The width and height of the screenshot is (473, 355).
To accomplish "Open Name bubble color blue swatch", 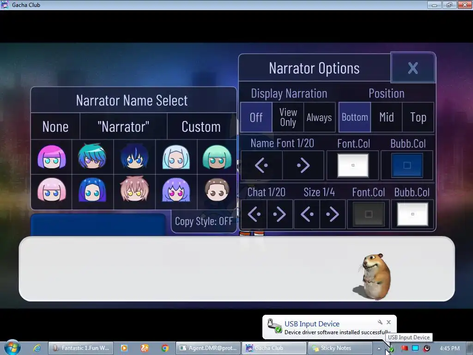I will [x=407, y=165].
